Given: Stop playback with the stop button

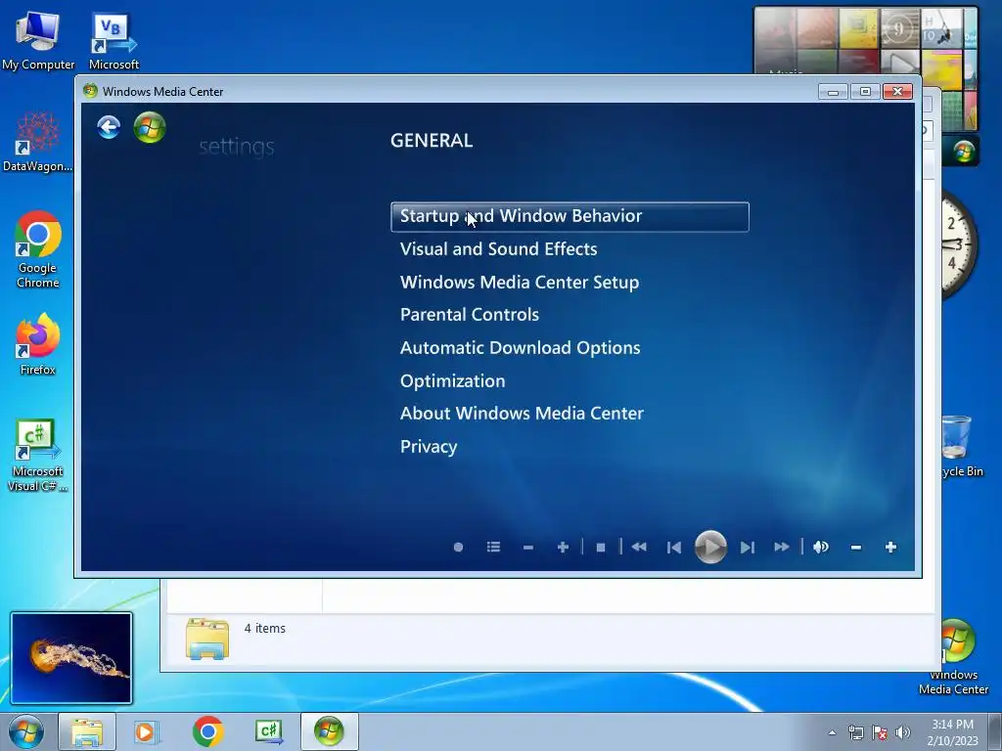Looking at the screenshot, I should (x=601, y=548).
